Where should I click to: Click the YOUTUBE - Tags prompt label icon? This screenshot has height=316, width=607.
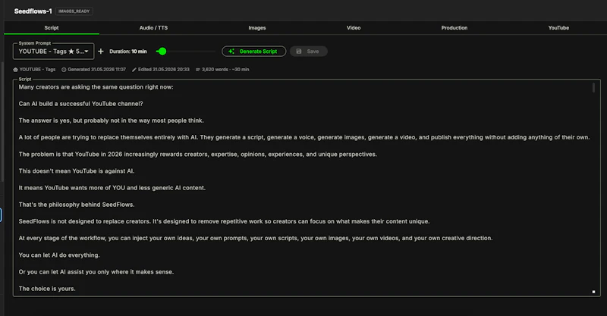(15, 70)
